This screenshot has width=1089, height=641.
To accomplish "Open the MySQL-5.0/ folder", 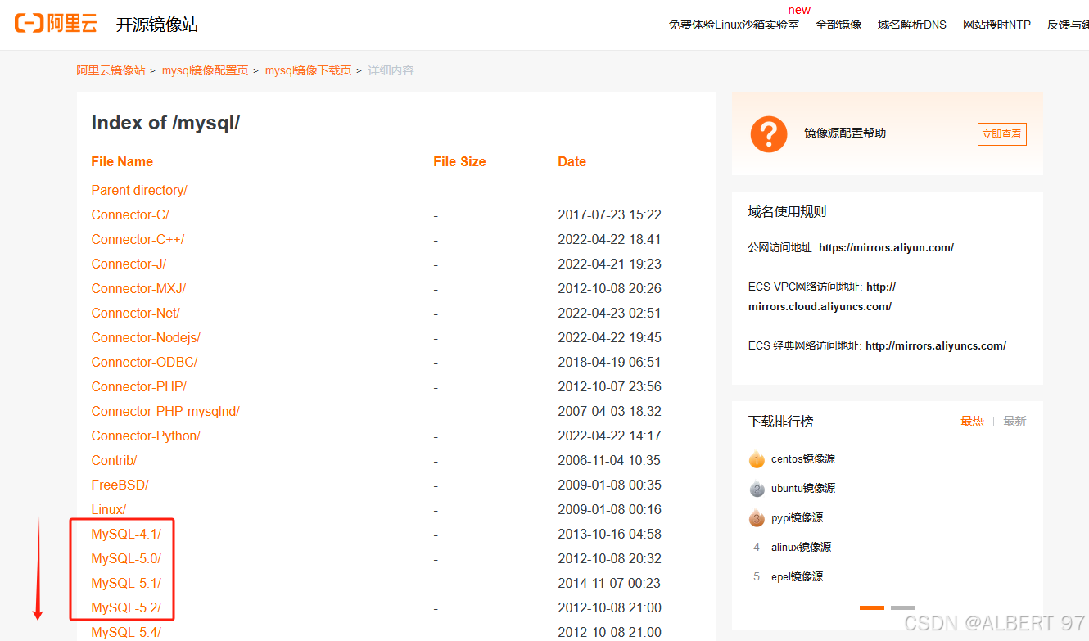I will (126, 558).
